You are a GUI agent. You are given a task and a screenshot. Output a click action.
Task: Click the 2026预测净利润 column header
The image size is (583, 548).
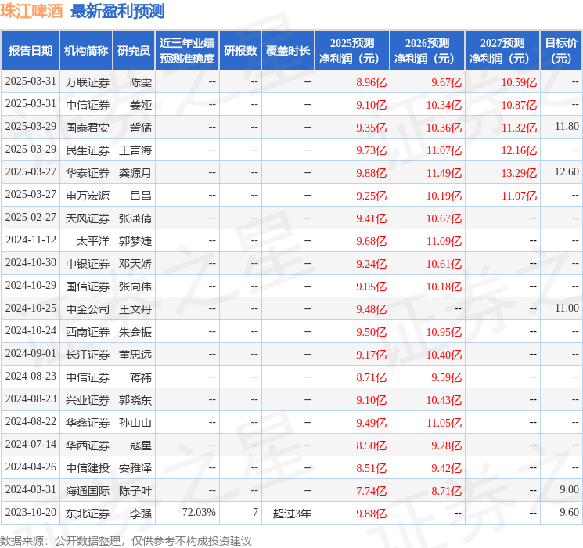pyautogui.click(x=427, y=51)
